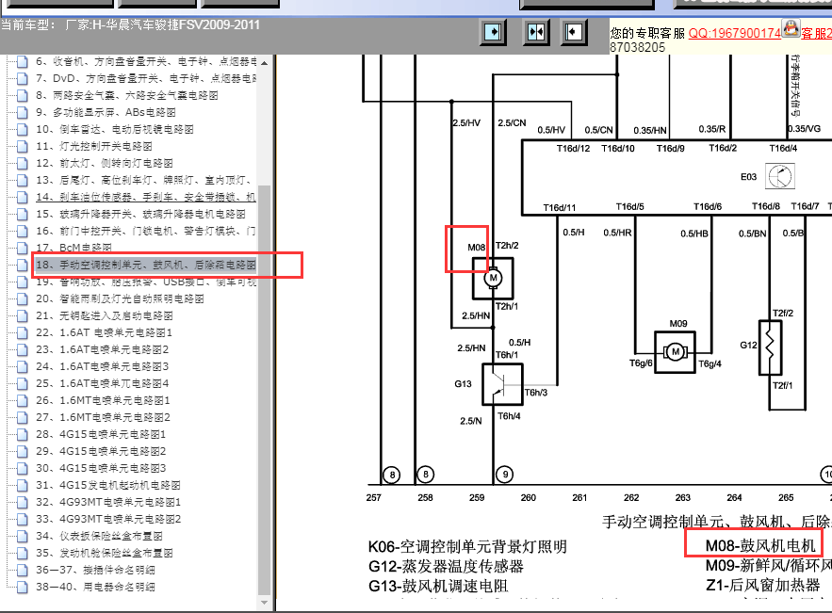Open item 26 1.6MT电喷单元电路图1

point(103,401)
